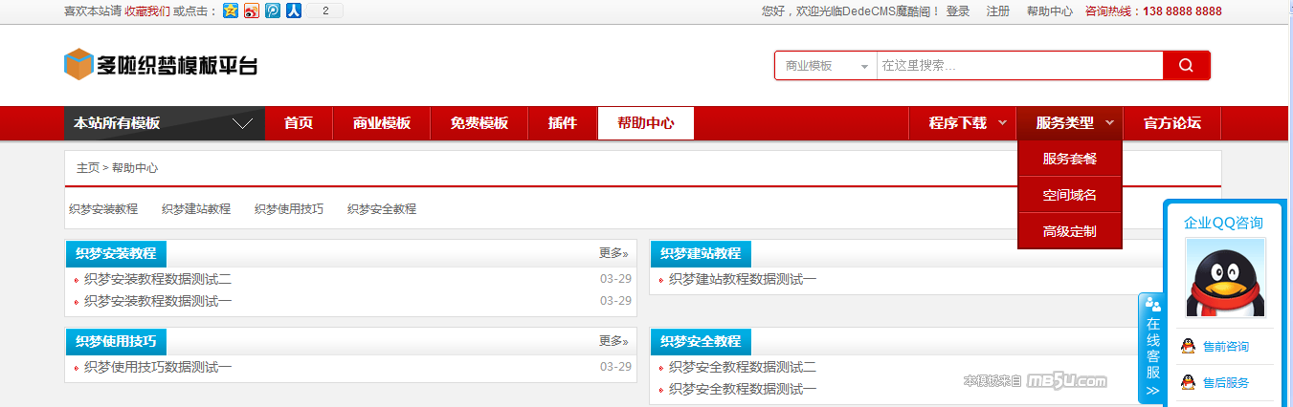Go to the 免费模板 navigation tab
The image size is (1293, 407).
479,123
